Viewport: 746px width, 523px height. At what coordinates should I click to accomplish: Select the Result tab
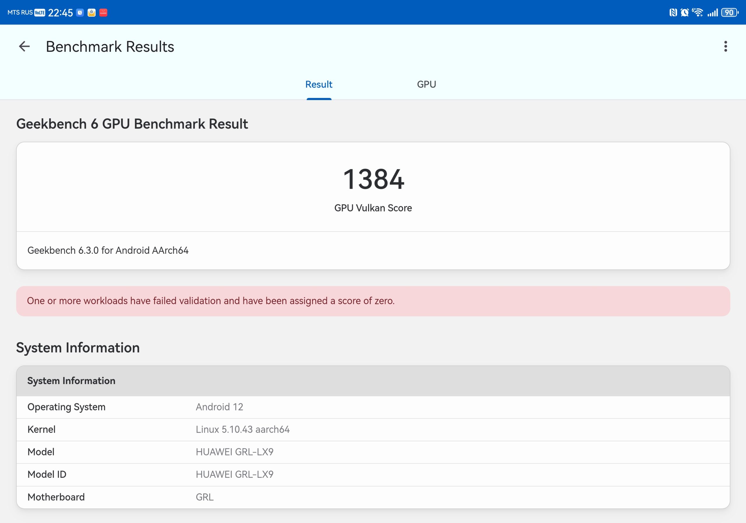319,84
